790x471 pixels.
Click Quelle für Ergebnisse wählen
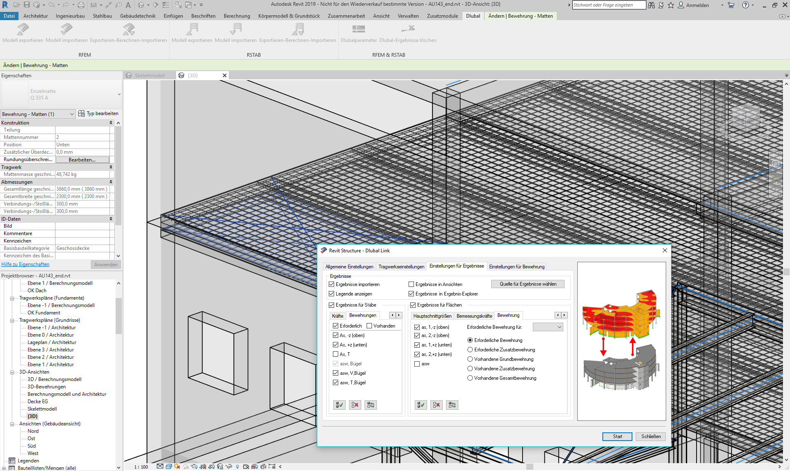tap(527, 284)
